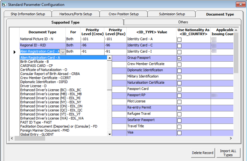Switch to Harbours/Ports Setup tab

75,14
